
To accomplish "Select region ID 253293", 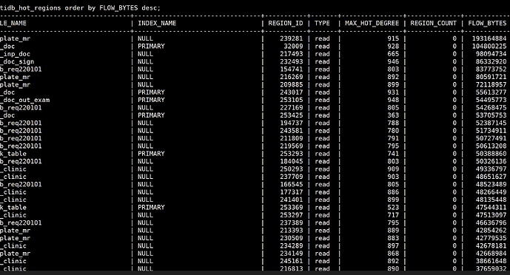I will (292, 154).
